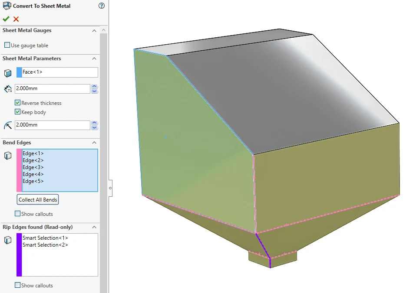Cancel with the red X icon
Viewport: 413px width, 293px height.
[16, 19]
